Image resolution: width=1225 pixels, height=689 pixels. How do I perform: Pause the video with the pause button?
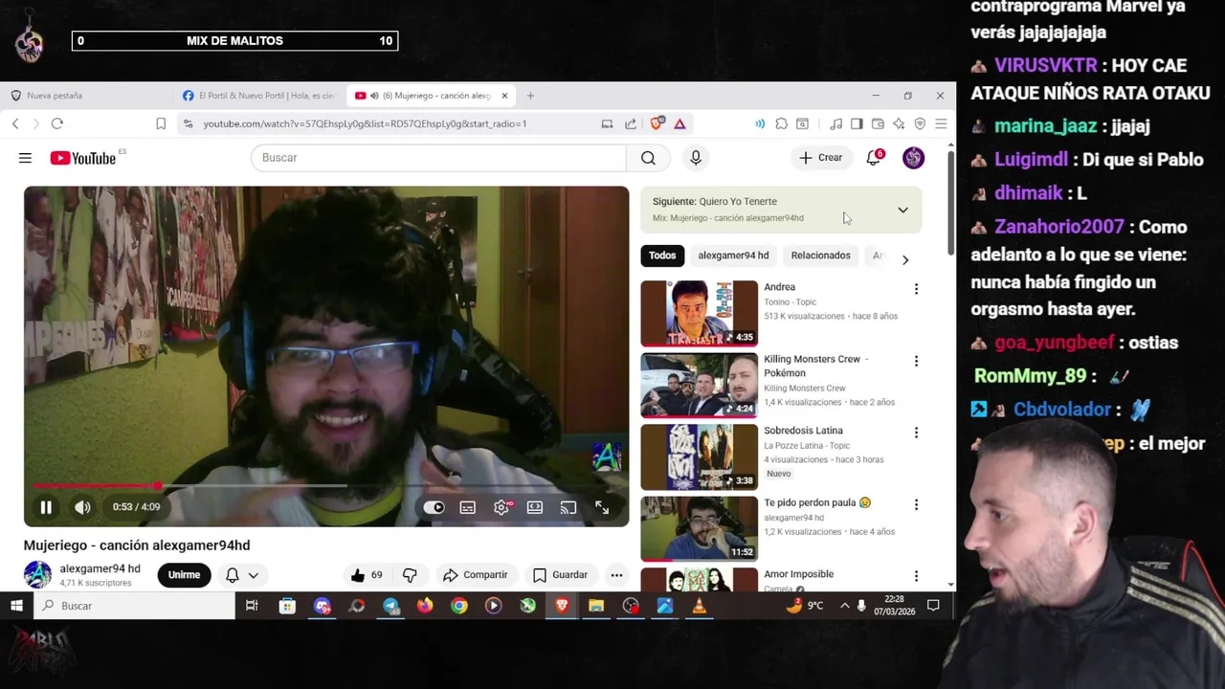46,507
